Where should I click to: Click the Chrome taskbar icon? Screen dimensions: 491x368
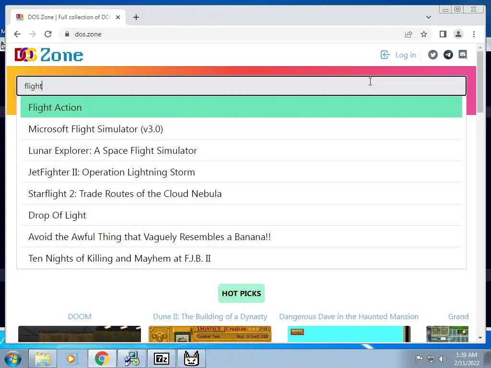[102, 358]
